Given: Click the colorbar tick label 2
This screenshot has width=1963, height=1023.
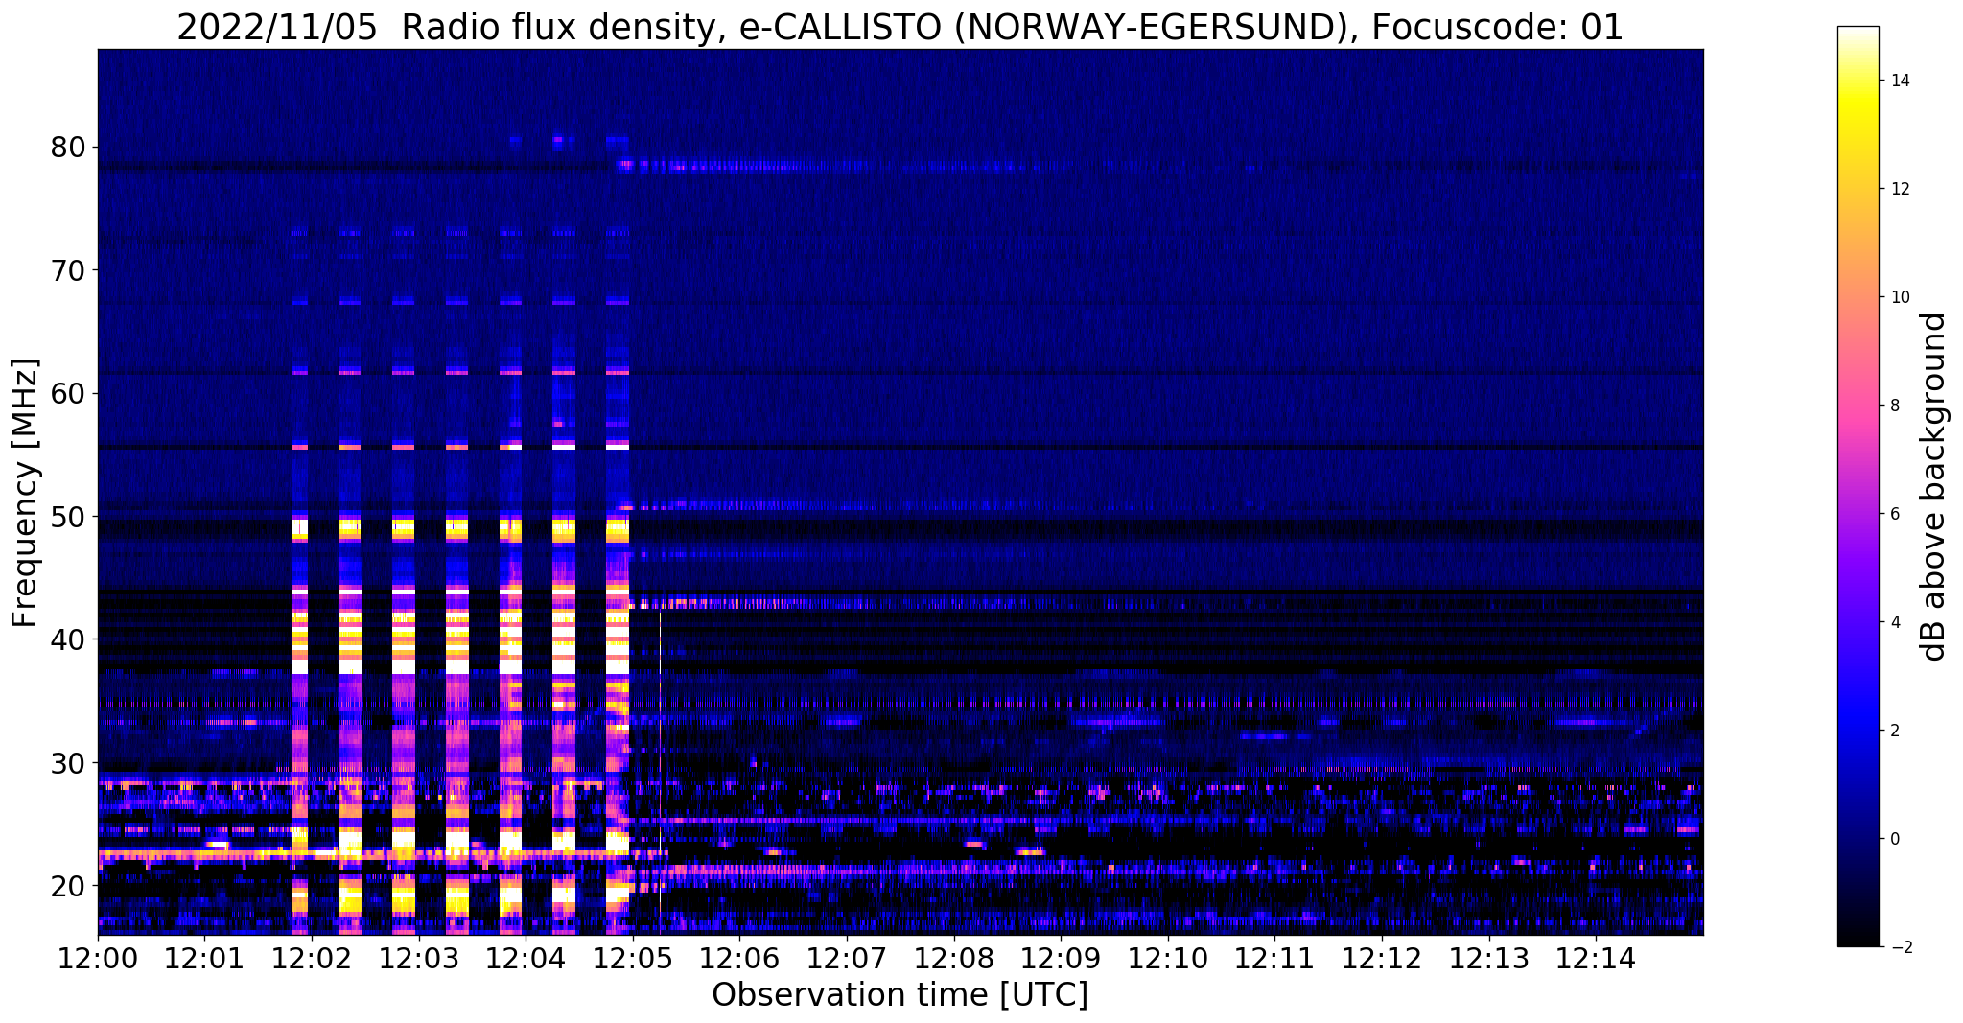Looking at the screenshot, I should 1894,731.
